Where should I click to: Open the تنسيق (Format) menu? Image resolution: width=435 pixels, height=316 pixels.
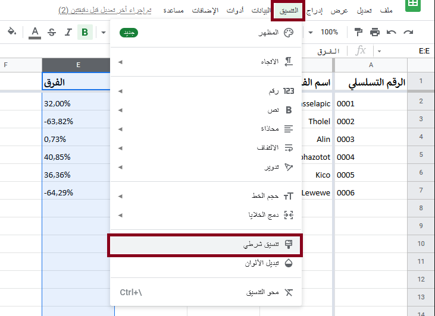click(x=289, y=11)
